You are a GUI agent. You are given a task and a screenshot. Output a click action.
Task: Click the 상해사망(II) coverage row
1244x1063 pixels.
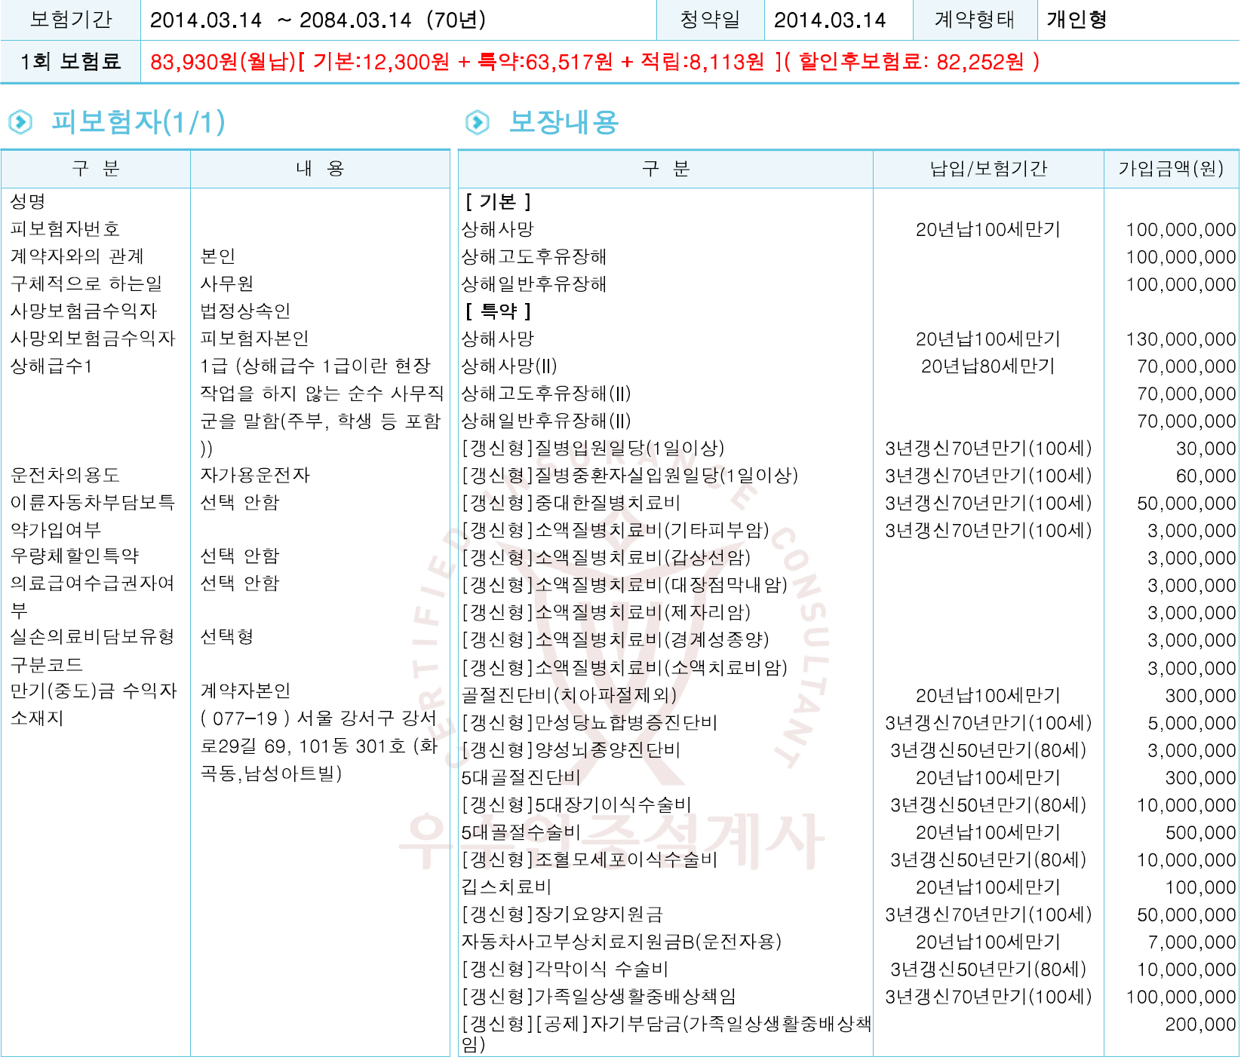[x=848, y=366]
